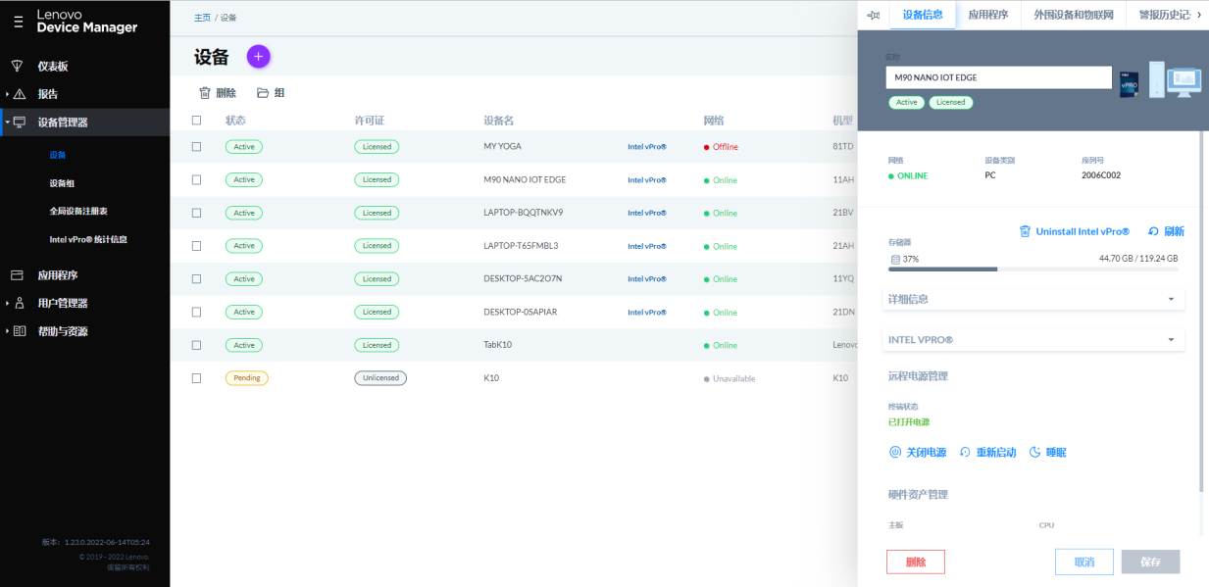Click the storage usage progress bar
This screenshot has height=587, width=1209.
point(1033,269)
